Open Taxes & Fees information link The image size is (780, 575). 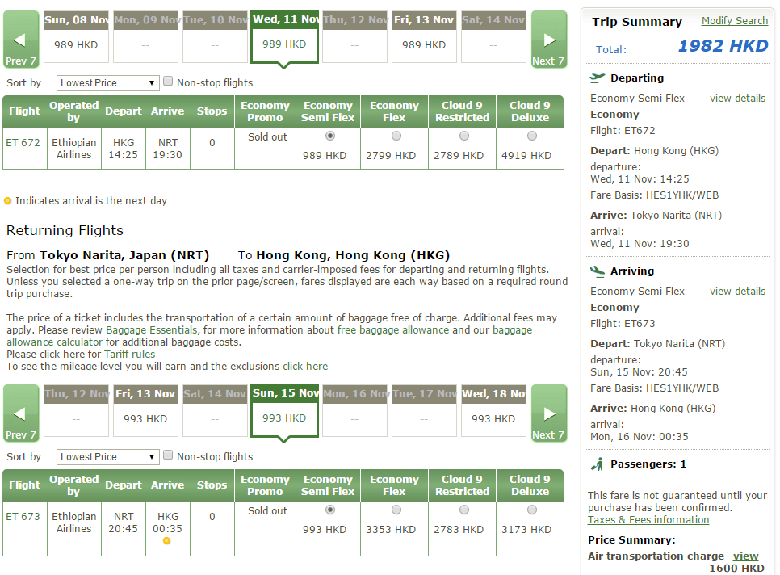(648, 520)
